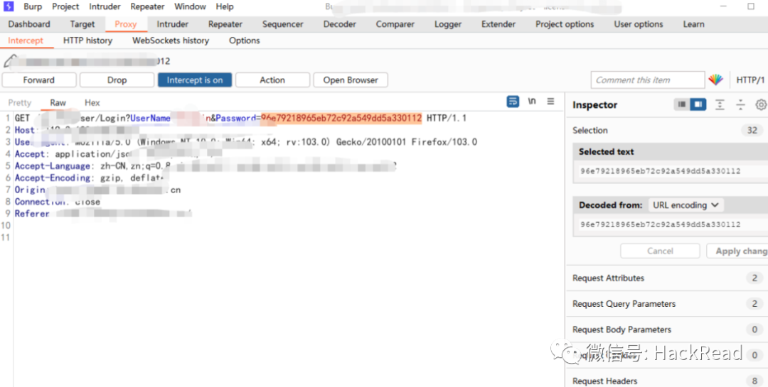Switch to Raw message view
768x387 pixels.
click(58, 103)
